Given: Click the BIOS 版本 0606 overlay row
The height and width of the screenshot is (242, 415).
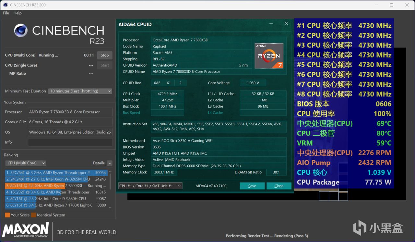Looking at the screenshot, I should tap(344, 104).
